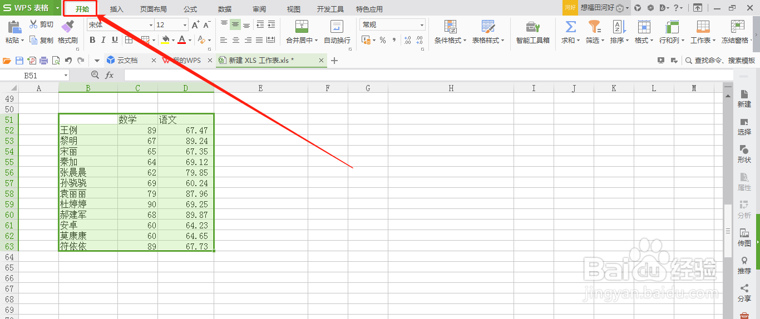The width and height of the screenshot is (760, 319).
Task: Toggle center horizontal text alignment
Action: (235, 40)
